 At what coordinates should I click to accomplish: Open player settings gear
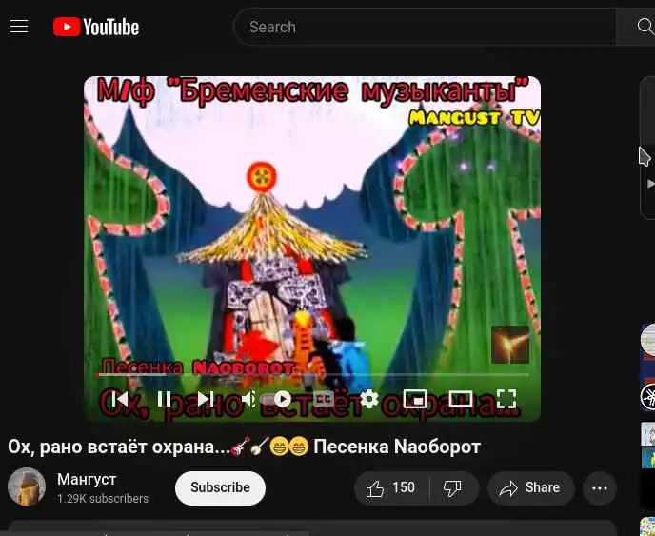tap(369, 399)
